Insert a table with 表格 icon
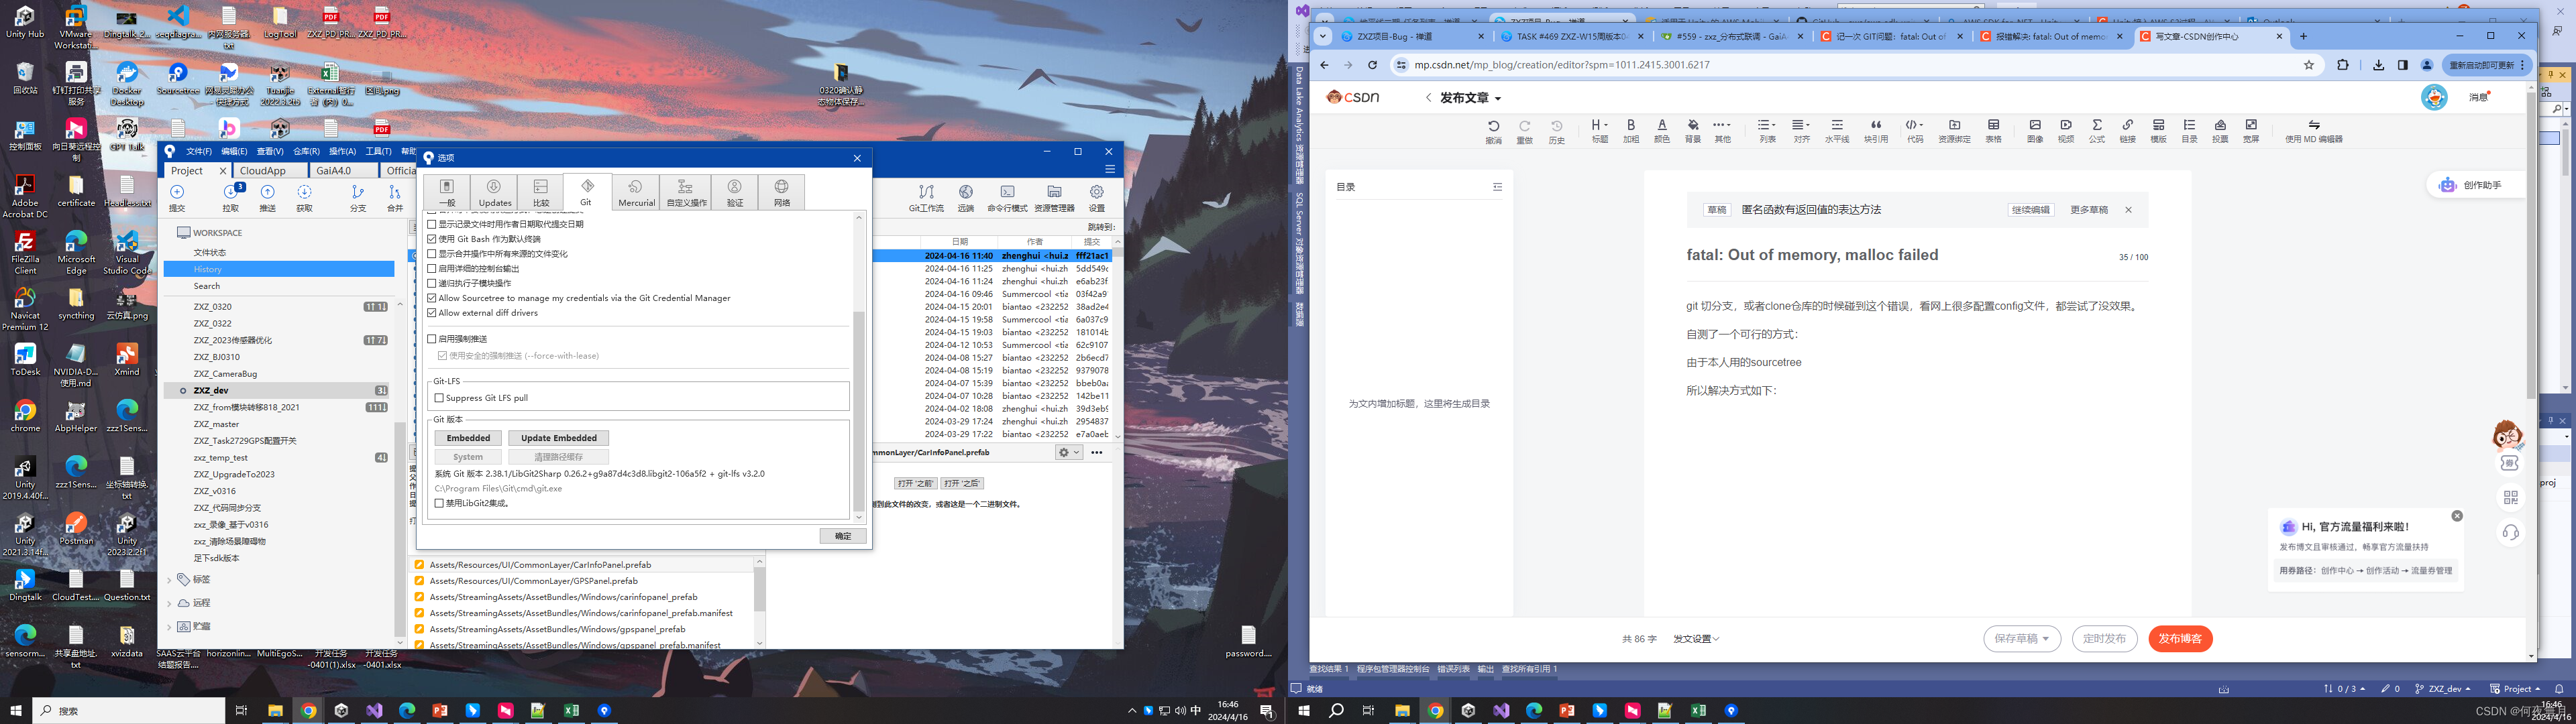 coord(1993,126)
